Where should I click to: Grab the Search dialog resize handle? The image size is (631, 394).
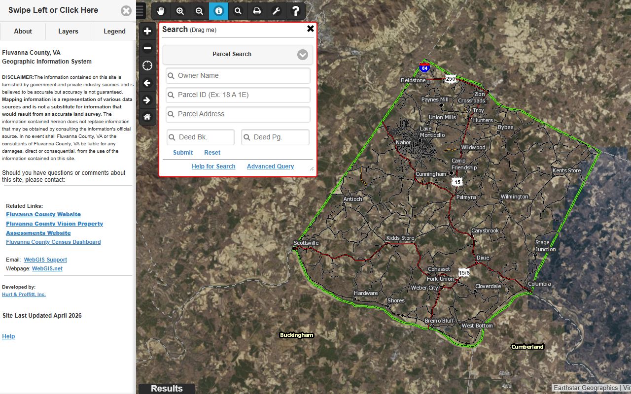click(312, 169)
